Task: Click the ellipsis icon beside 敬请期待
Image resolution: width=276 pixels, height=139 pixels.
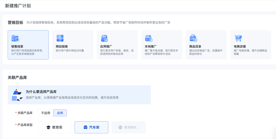Action: [120, 128]
